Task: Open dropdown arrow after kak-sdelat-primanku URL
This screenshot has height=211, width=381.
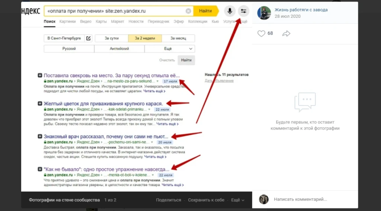Action: click(x=150, y=109)
